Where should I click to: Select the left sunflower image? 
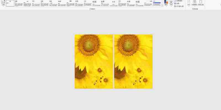[94, 61]
